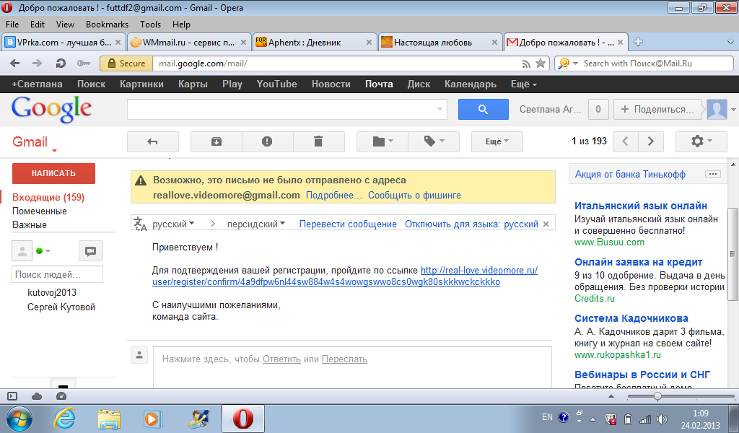Report spam using the exclamation icon
Image resolution: width=739 pixels, height=433 pixels.
tap(267, 141)
